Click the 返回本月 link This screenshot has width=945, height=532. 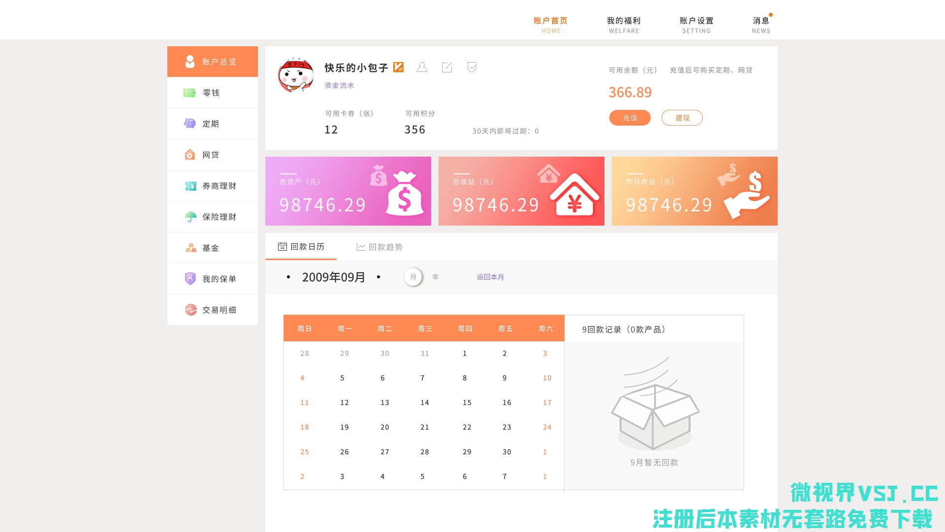[x=490, y=277]
